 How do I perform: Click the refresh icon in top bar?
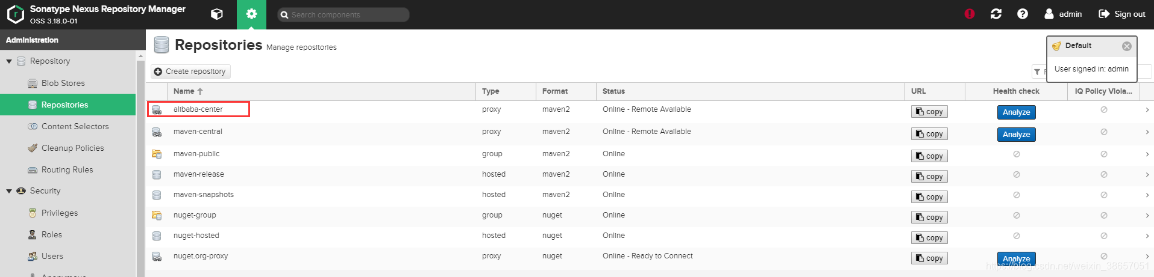point(996,14)
